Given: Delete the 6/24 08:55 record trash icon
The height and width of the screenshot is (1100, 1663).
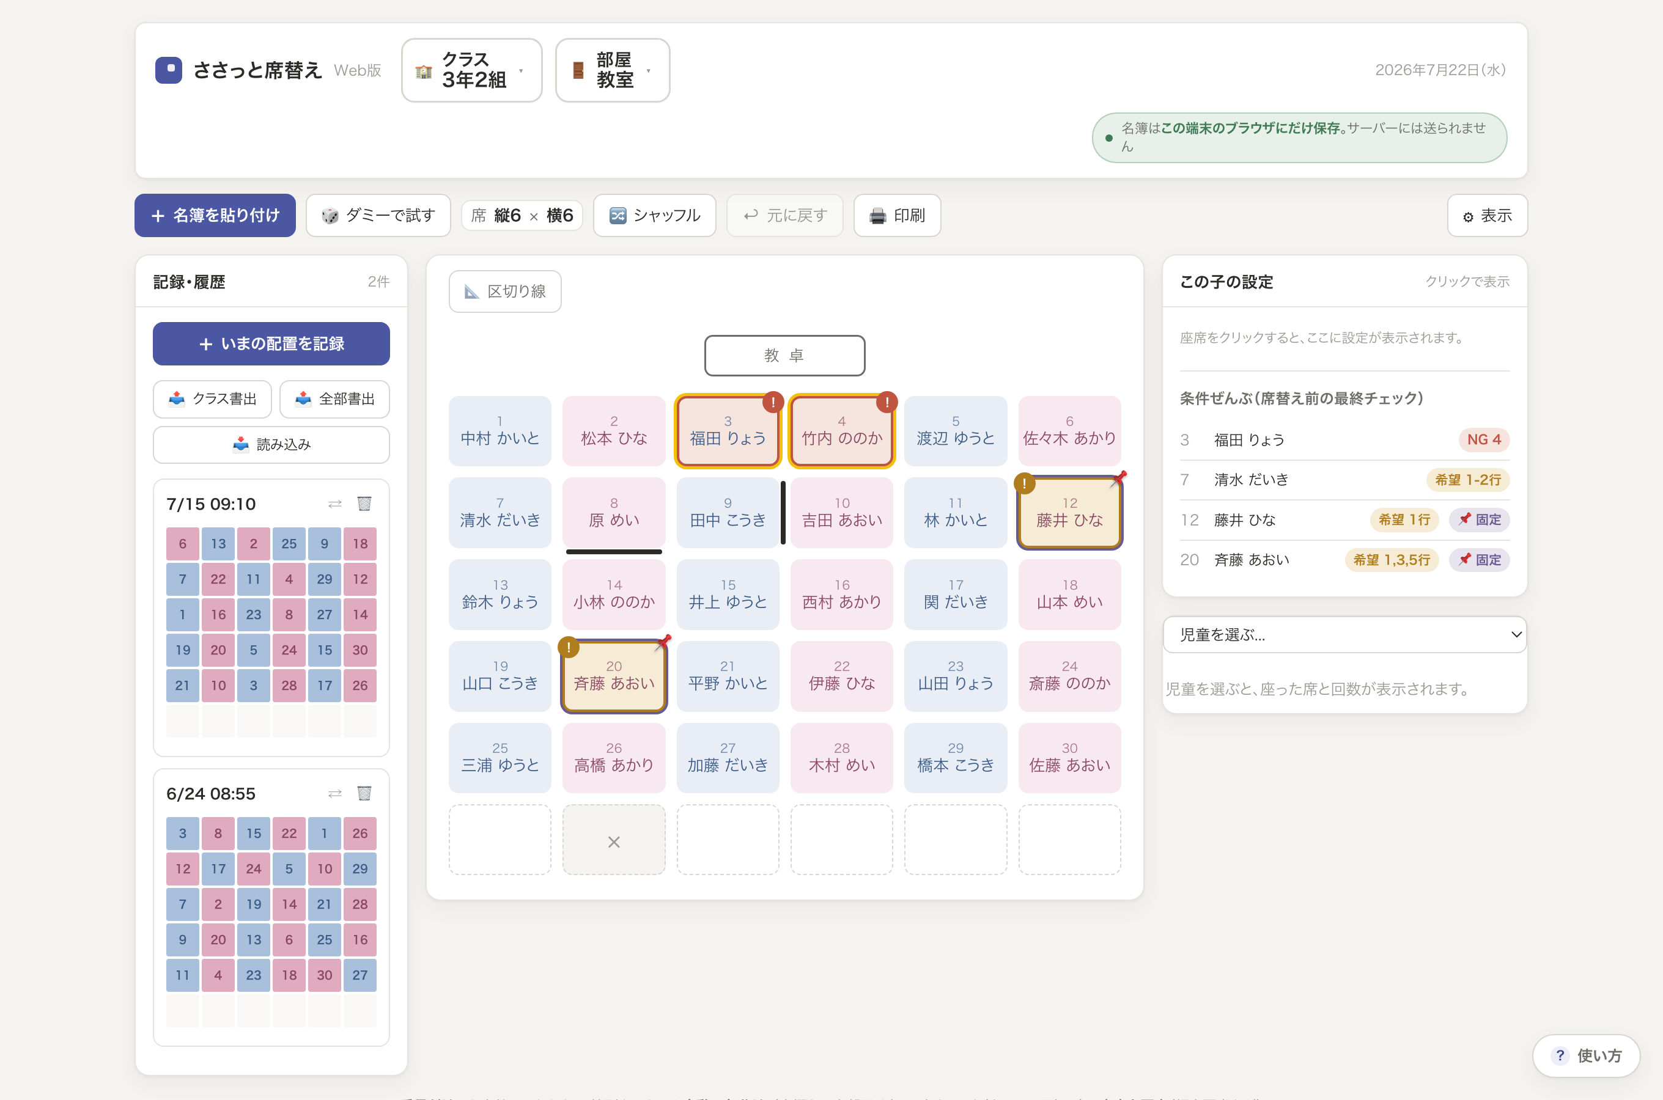Looking at the screenshot, I should coord(364,793).
